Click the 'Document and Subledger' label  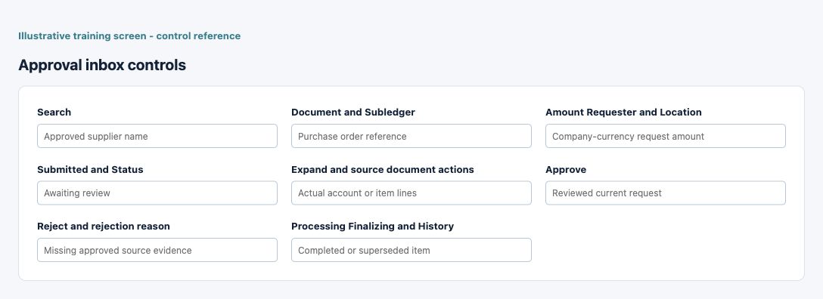coord(352,112)
